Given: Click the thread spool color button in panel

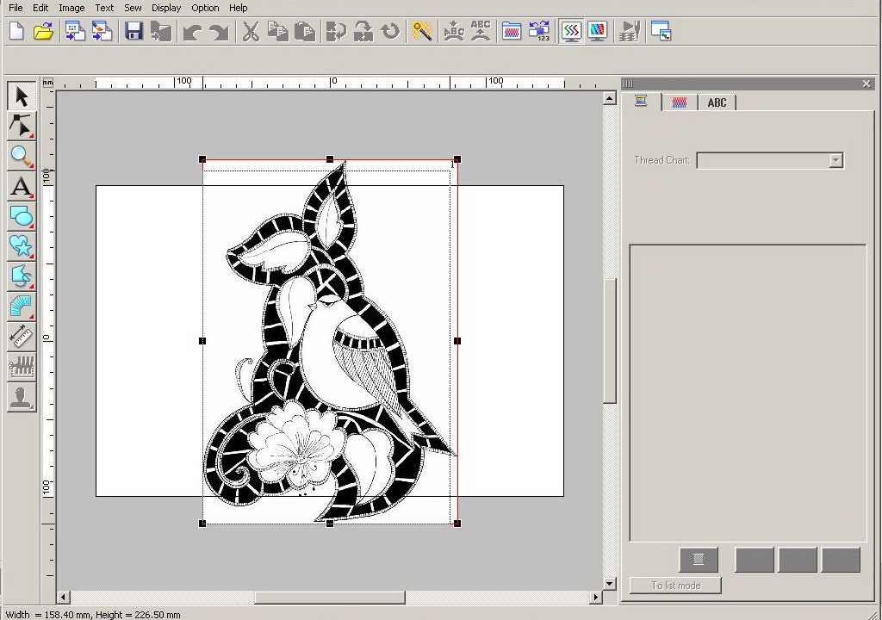Looking at the screenshot, I should pos(698,560).
